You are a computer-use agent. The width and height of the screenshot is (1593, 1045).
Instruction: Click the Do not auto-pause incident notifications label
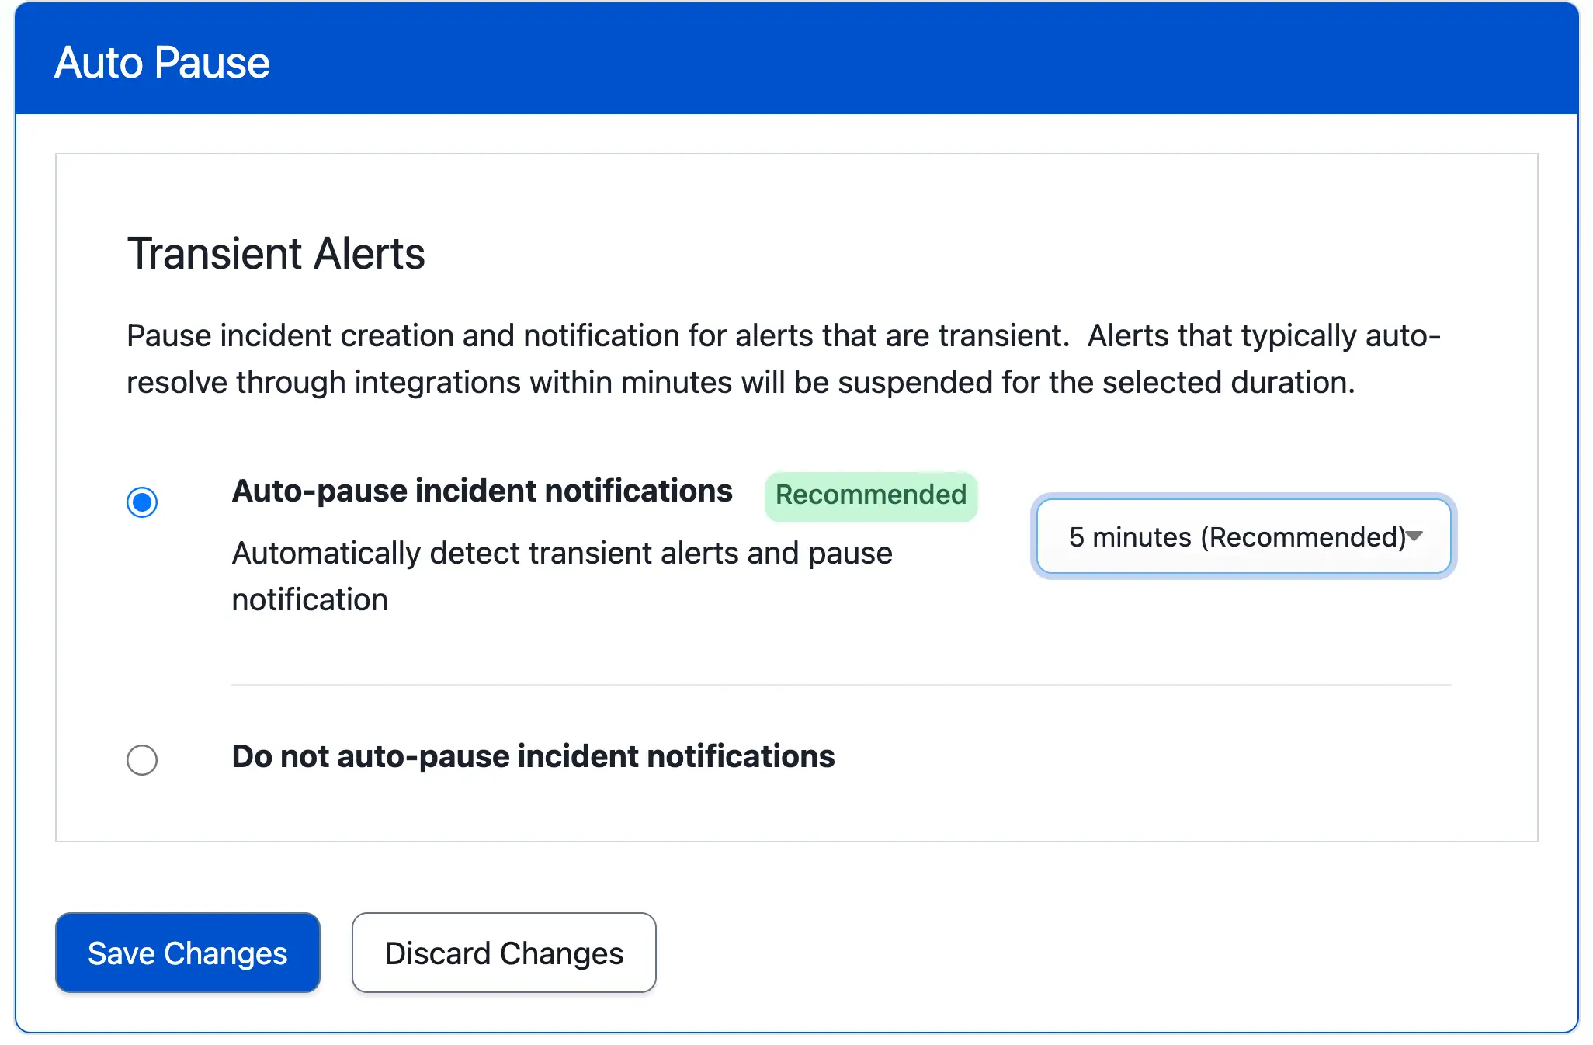(533, 757)
